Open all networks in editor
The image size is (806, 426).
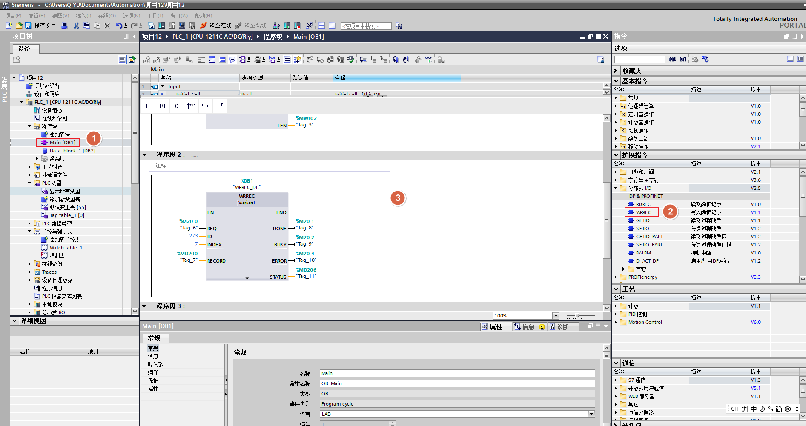(212, 60)
